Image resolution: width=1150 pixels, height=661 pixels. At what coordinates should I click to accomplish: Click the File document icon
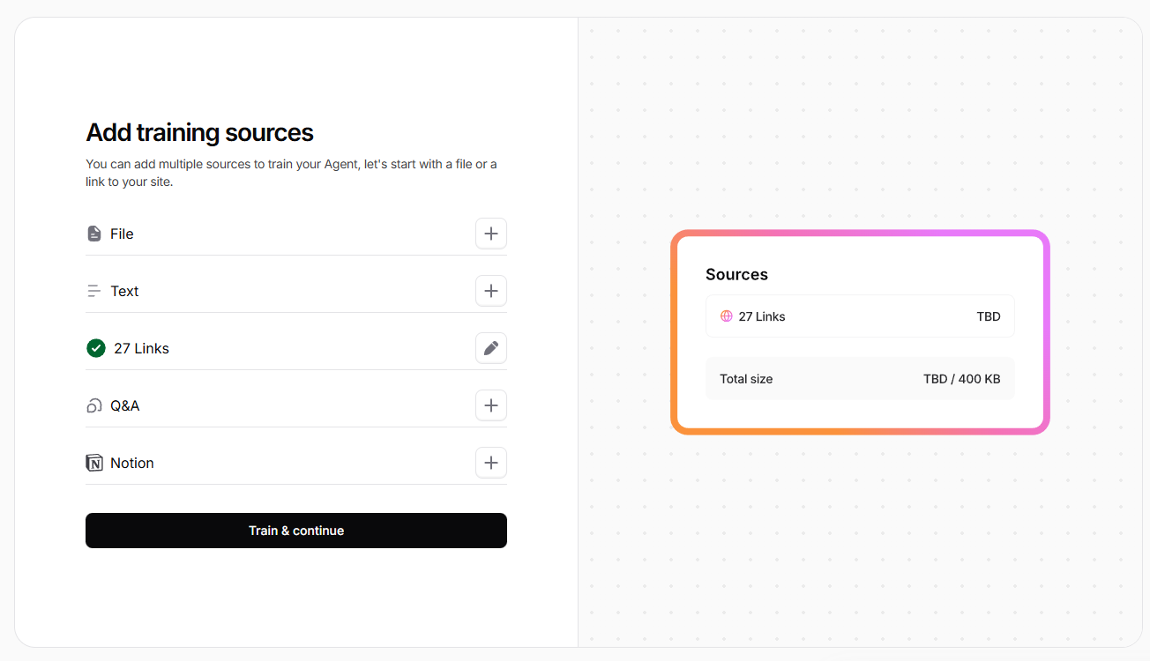94,234
